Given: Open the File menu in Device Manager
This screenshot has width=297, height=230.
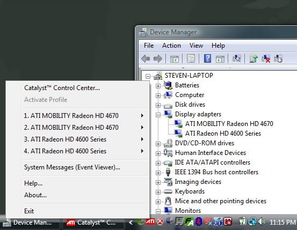Looking at the screenshot, I should [x=149, y=46].
